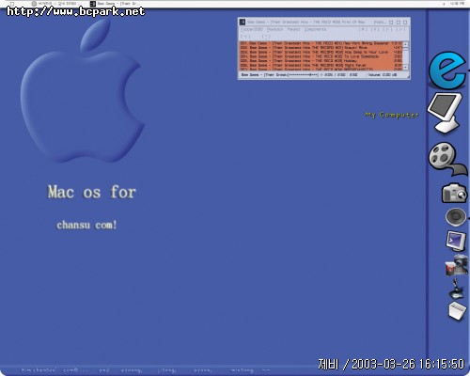Click the round speaker audio dock icon
Image resolution: width=470 pixels, height=376 pixels.
[x=456, y=216]
